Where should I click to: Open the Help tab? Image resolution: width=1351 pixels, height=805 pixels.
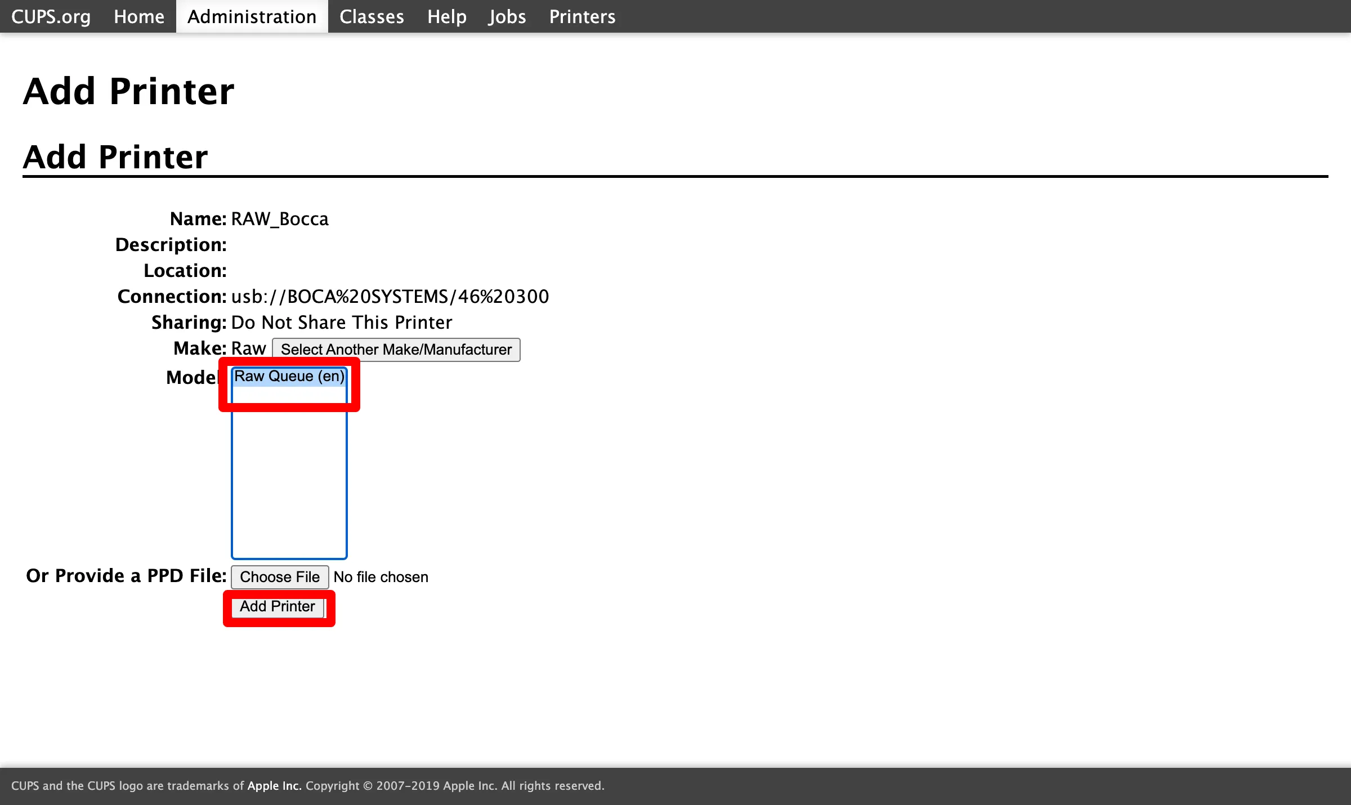[x=446, y=16]
